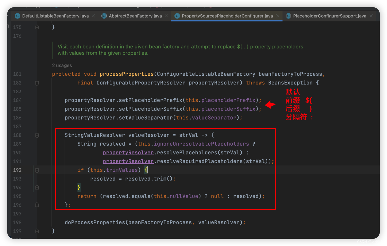Click resolved.trim() call on line 193
Viewport: 387px width, 246px height.
coord(149,179)
